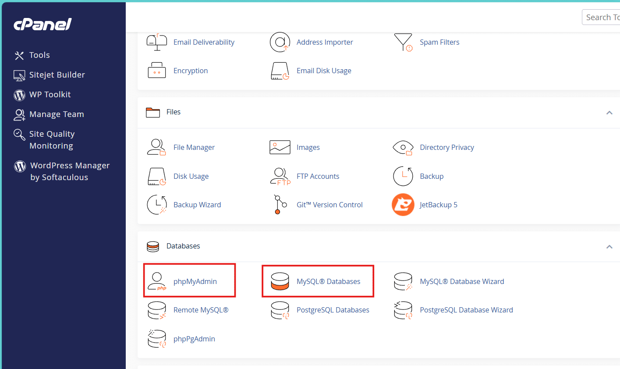Open Tools via its wrench icon

19,56
